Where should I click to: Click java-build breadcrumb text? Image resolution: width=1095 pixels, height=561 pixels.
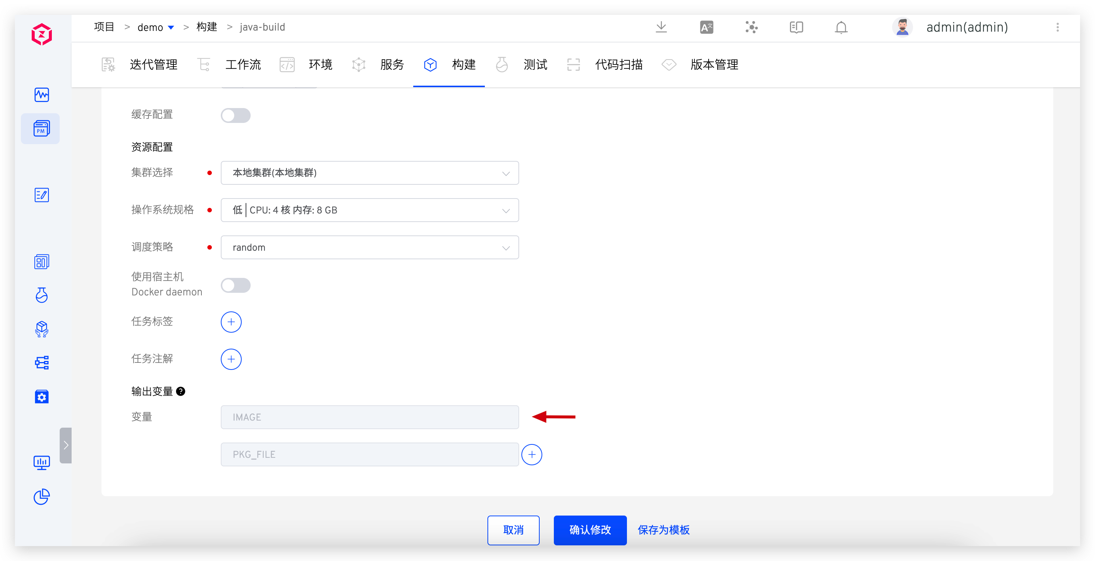point(262,27)
